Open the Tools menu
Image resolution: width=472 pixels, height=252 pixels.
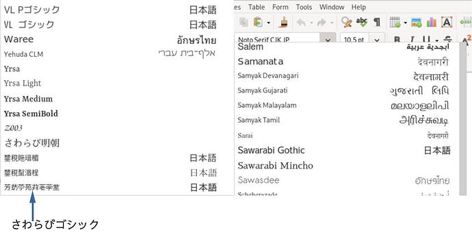(304, 7)
